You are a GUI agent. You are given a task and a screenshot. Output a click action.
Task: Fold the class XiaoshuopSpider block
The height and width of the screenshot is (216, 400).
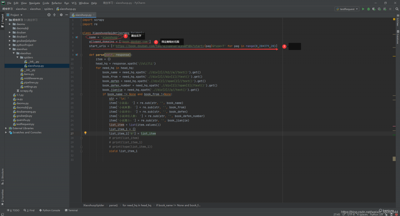[82, 33]
